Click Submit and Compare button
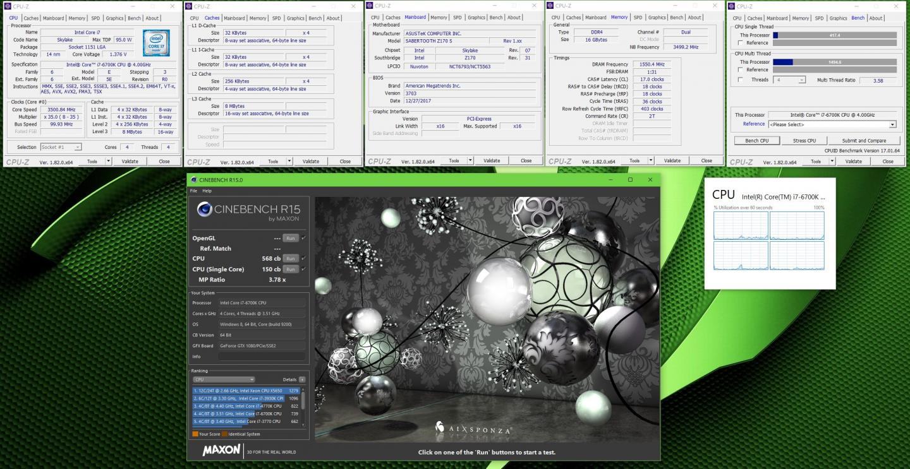This screenshot has height=469, width=910. (864, 140)
